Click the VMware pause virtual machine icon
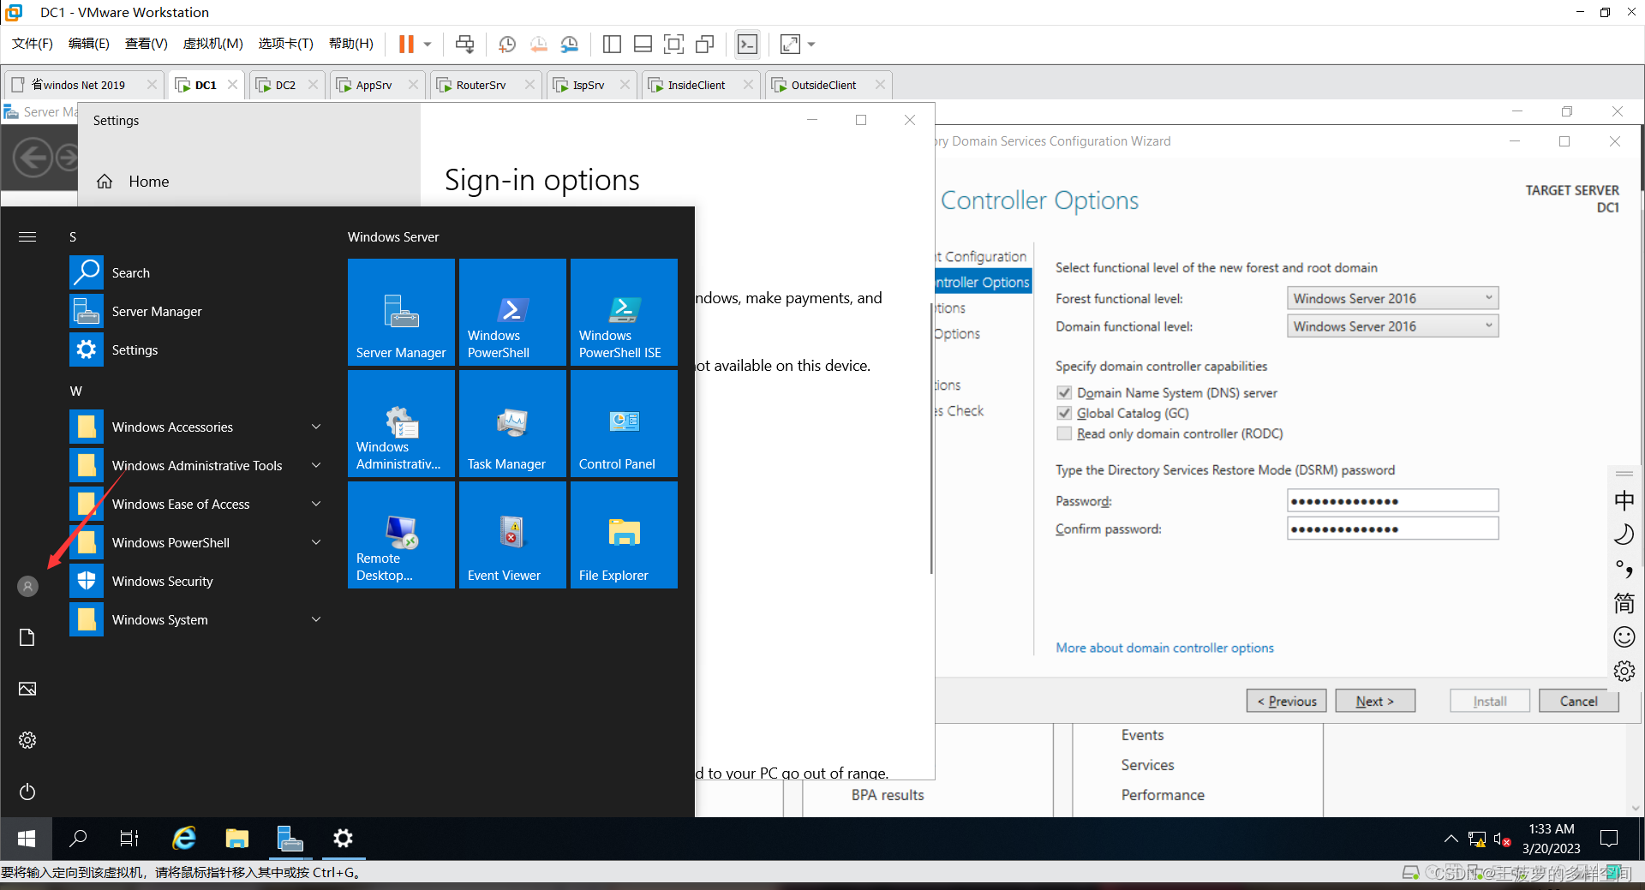 [x=406, y=44]
